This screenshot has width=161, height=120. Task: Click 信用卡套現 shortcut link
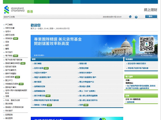coord(39,68)
